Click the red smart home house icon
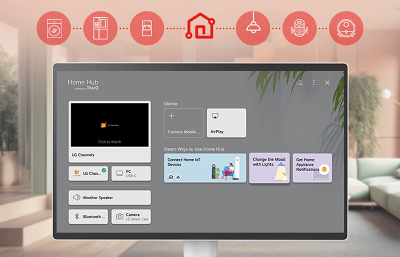400x257 pixels. [x=200, y=26]
